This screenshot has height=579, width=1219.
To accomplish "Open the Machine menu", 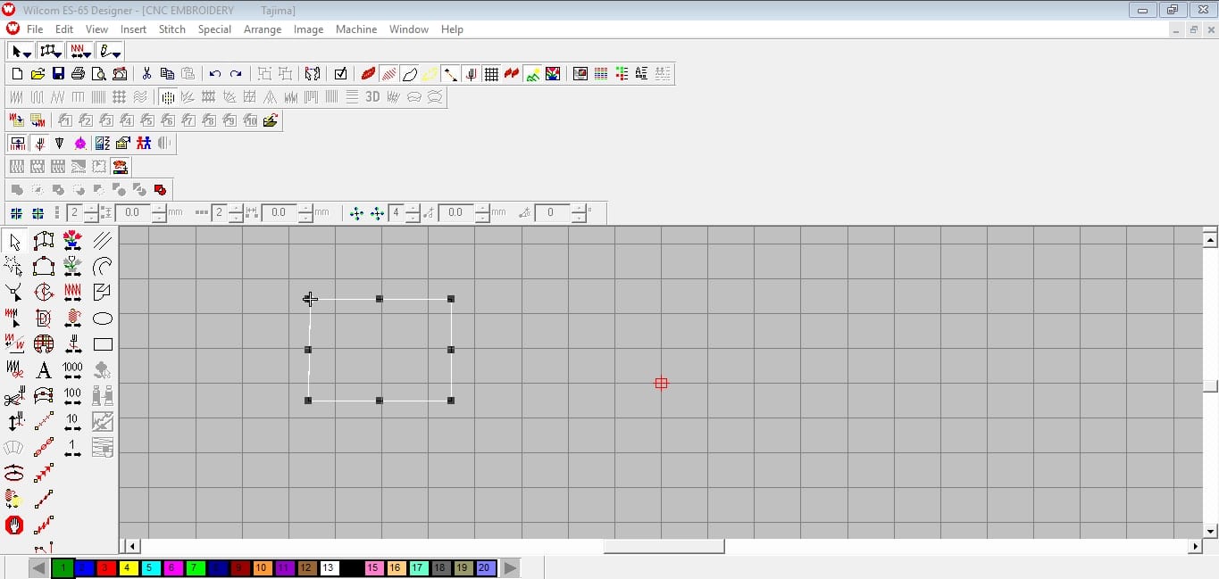I will (356, 29).
